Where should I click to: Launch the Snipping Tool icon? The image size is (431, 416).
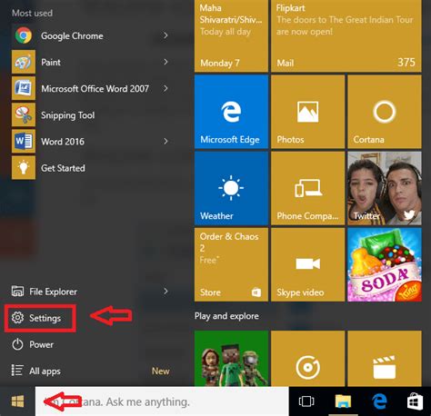(x=24, y=114)
